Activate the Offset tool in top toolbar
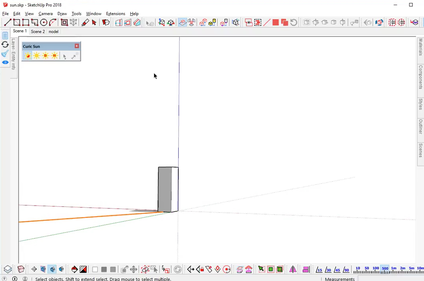 point(64,22)
